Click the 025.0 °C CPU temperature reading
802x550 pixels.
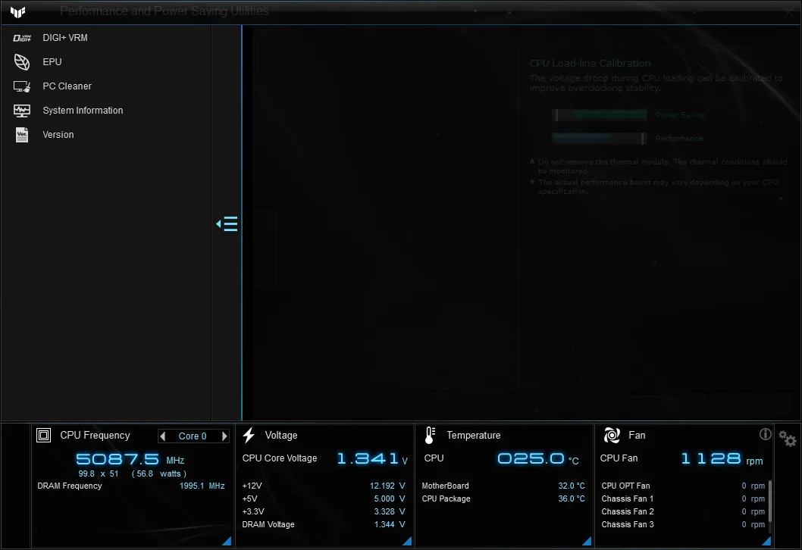pos(538,458)
